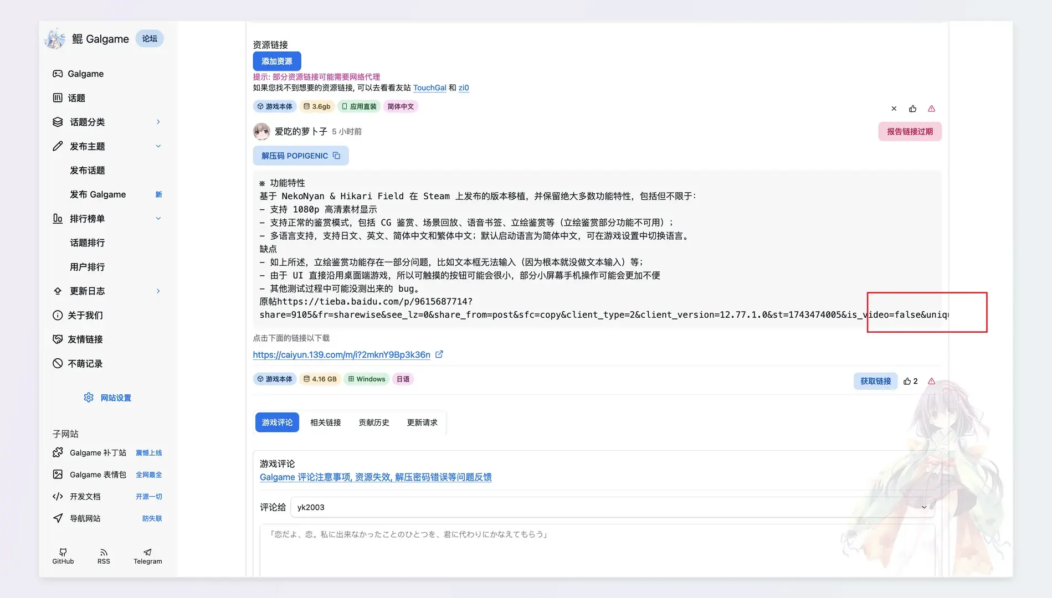This screenshot has width=1052, height=598.
Task: Open the caiyun.139.com download link
Action: 341,355
